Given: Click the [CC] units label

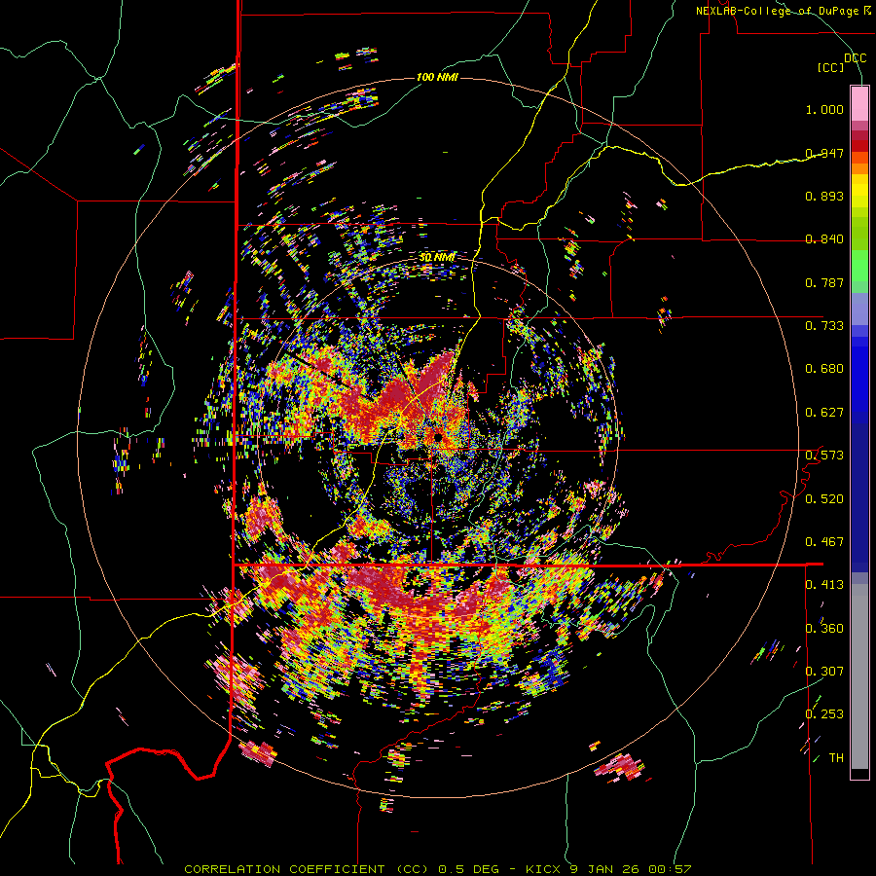Looking at the screenshot, I should click(x=831, y=67).
